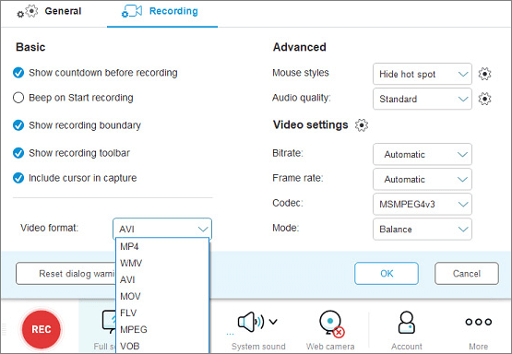Click the camera icon beside Recording
512x354 pixels.
coord(132,11)
